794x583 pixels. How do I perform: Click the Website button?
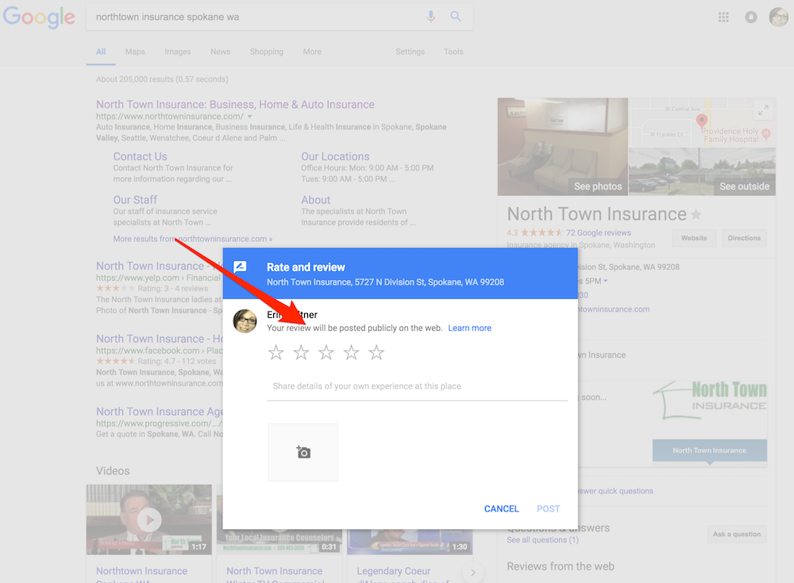694,238
